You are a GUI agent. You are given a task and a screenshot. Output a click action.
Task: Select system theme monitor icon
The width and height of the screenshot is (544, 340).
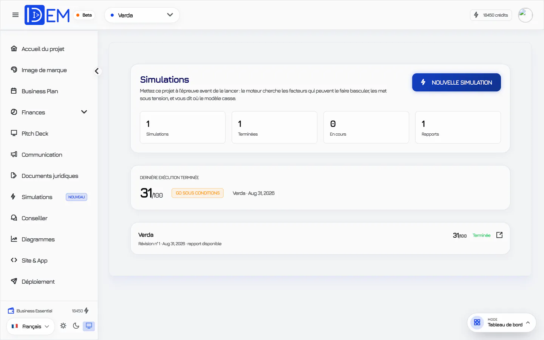[89, 326]
